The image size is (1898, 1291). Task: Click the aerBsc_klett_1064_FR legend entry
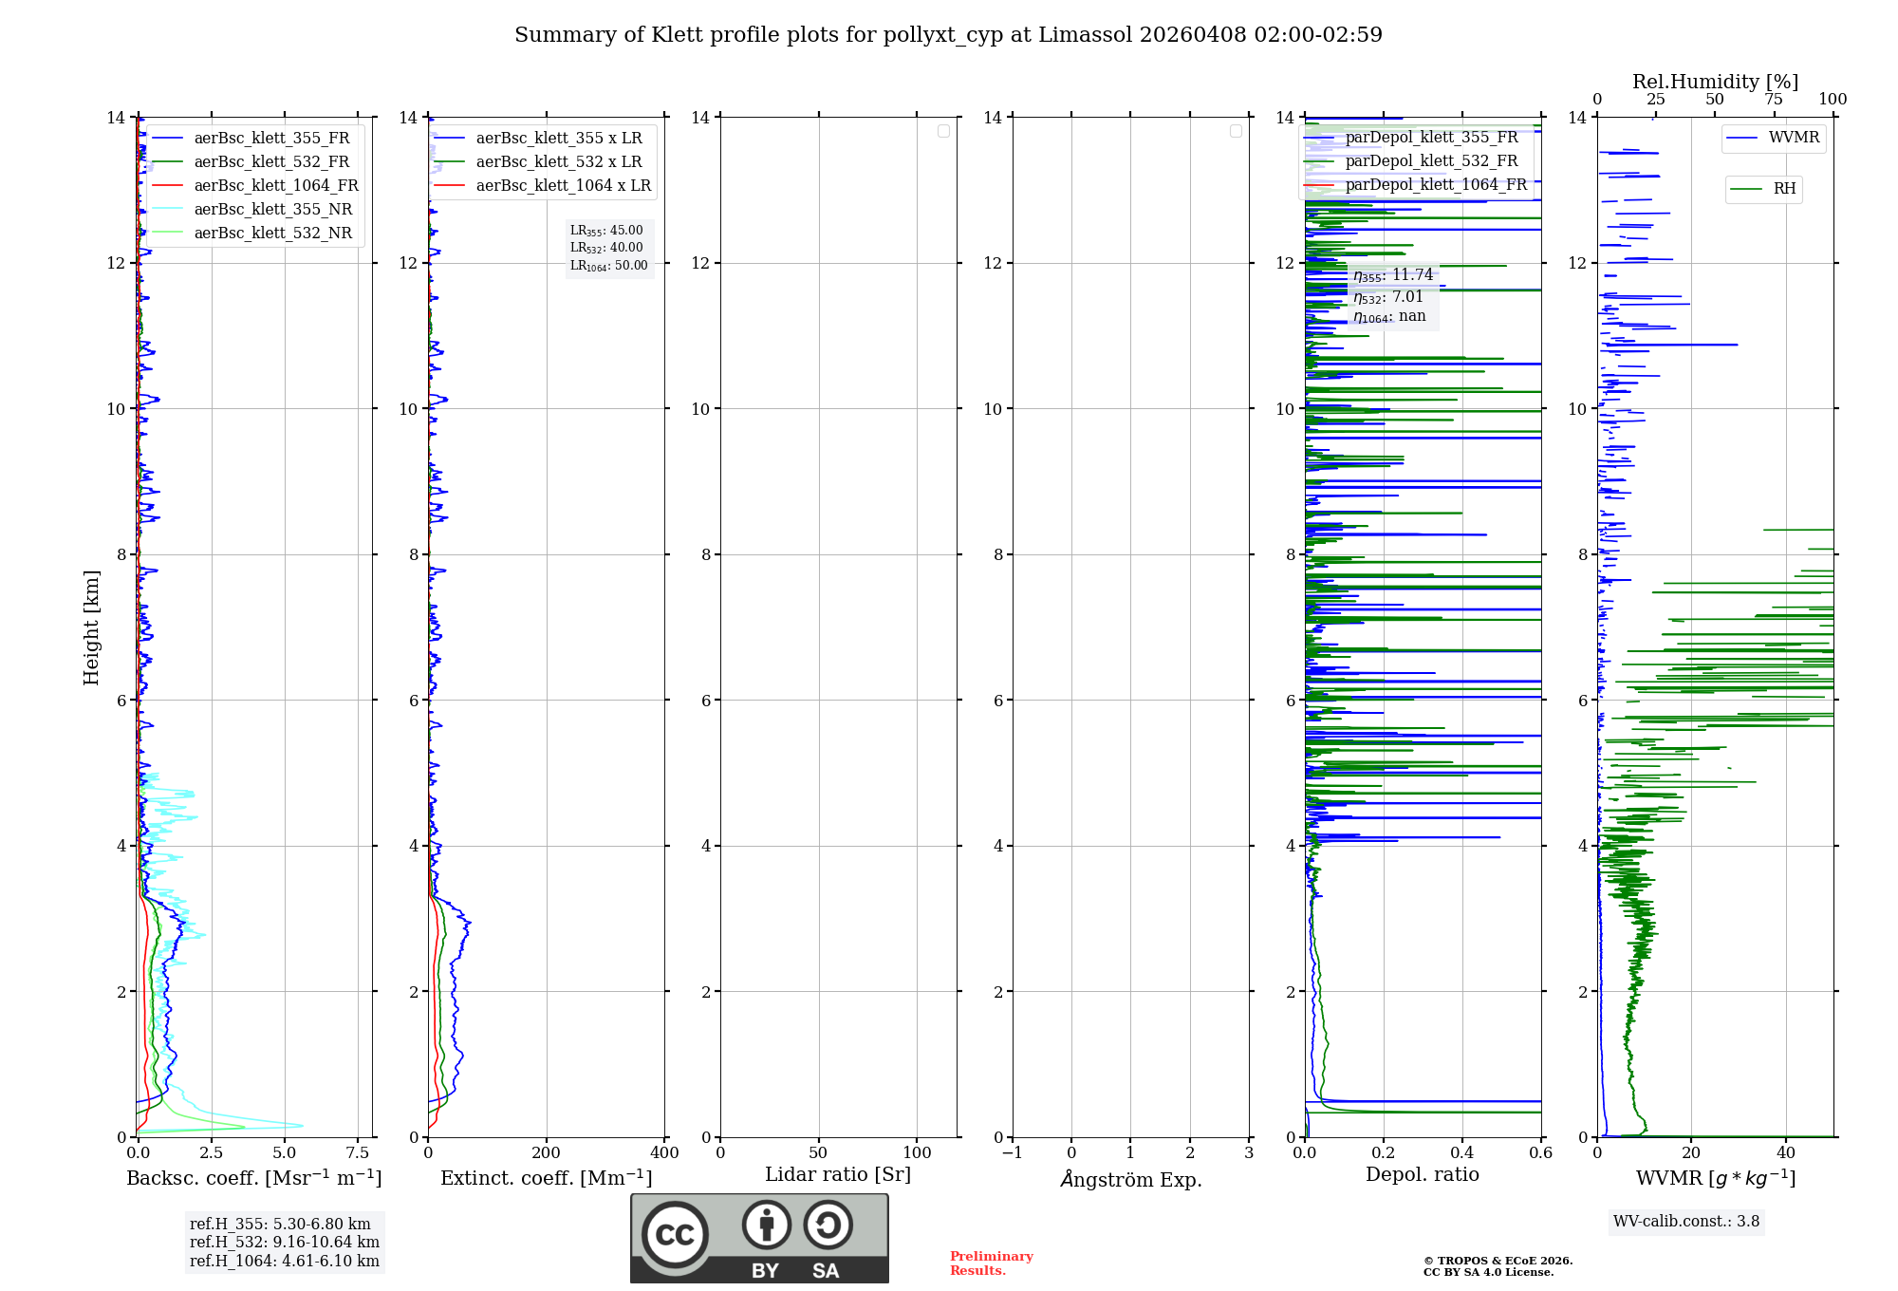point(275,186)
